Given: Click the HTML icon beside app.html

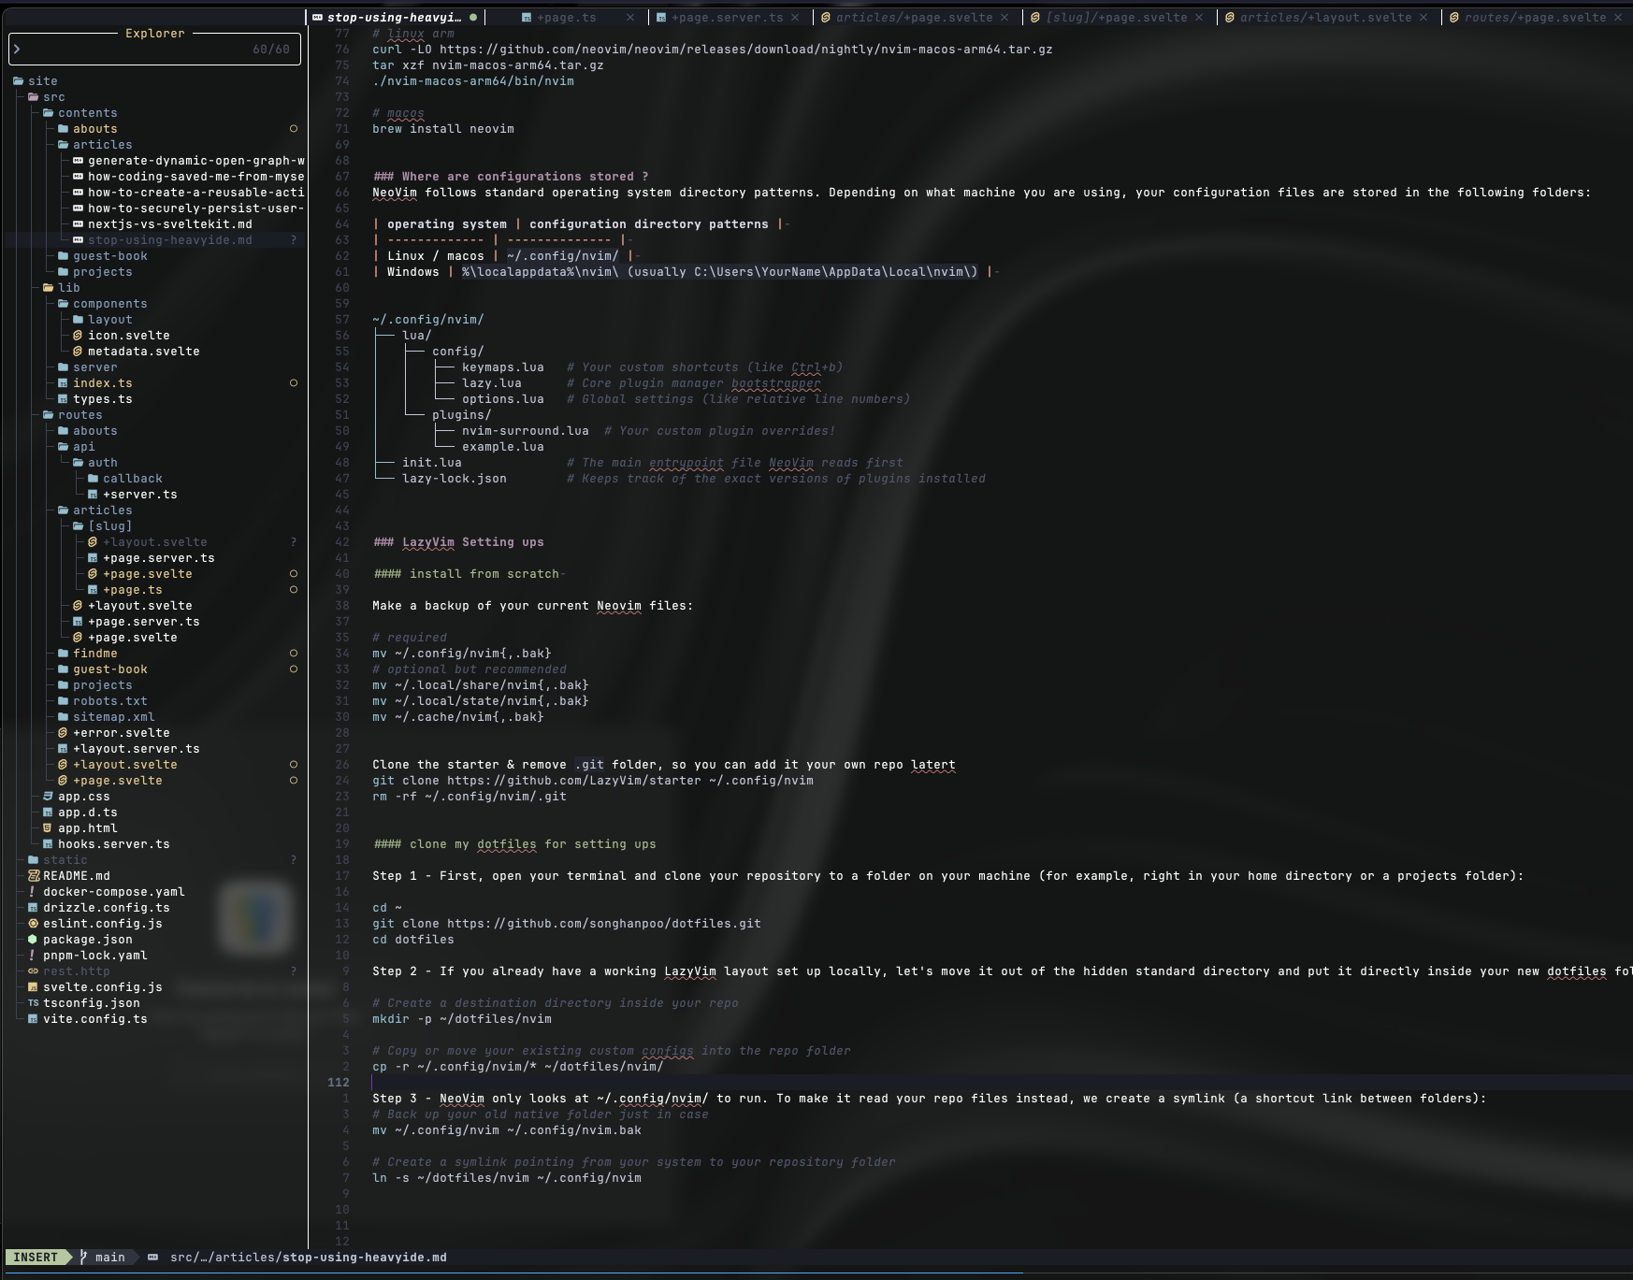Looking at the screenshot, I should (x=49, y=828).
